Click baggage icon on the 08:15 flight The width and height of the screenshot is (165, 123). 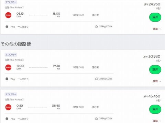tap(7, 27)
